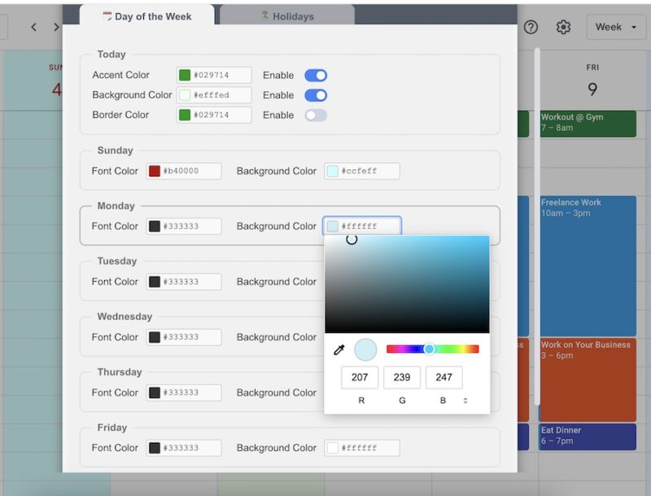Disable the Background Color enable toggle
651x496 pixels.
314,94
